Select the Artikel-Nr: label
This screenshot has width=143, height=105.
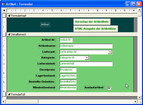tap(49, 40)
